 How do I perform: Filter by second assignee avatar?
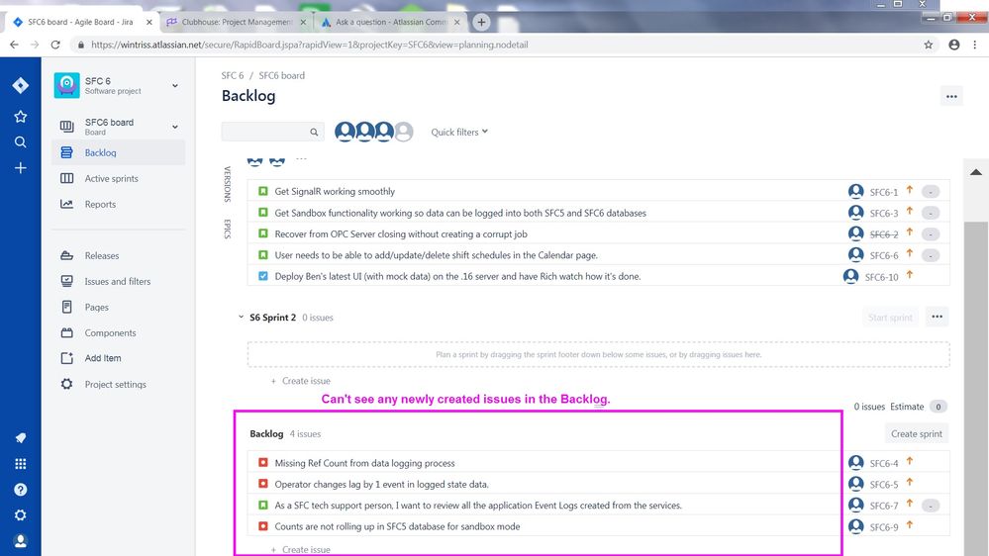click(364, 132)
